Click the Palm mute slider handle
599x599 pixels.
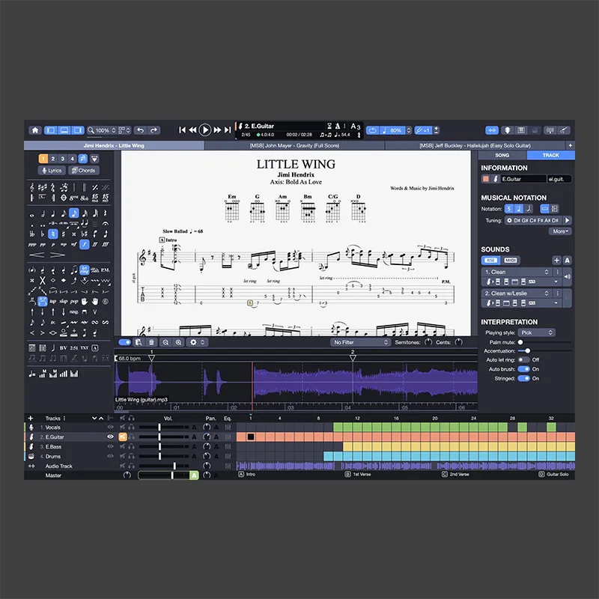[520, 342]
